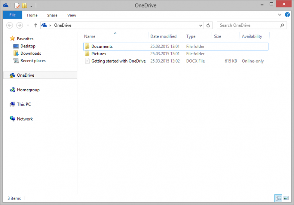Screen dimensions: 294x205
Task: Click the Network icon
Action: click(13, 119)
